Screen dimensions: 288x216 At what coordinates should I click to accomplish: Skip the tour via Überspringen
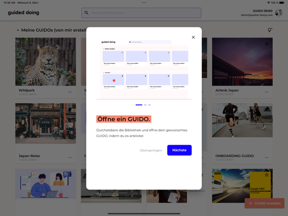click(151, 150)
